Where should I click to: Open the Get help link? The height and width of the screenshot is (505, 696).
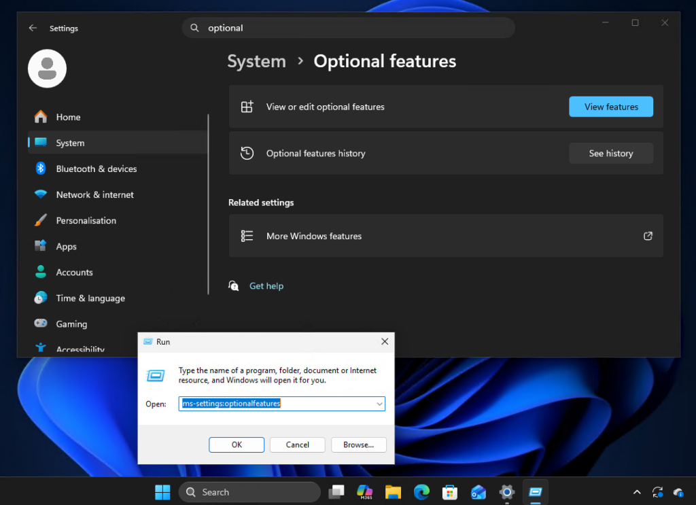coord(266,285)
